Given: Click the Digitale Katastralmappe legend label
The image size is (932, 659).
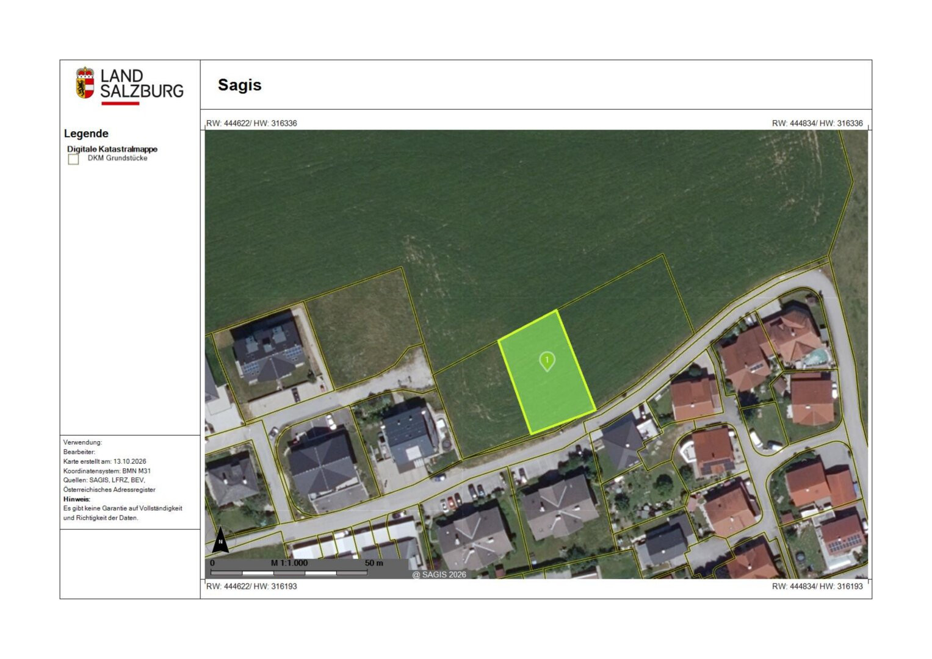Looking at the screenshot, I should pyautogui.click(x=112, y=149).
